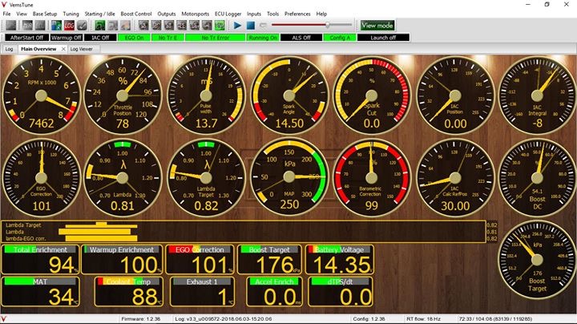Click the Lambda Target gauge showing 0.82
The width and height of the screenshot is (577, 324).
point(206,177)
